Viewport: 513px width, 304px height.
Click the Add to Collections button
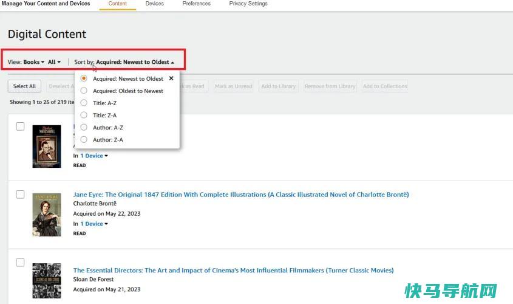click(385, 86)
